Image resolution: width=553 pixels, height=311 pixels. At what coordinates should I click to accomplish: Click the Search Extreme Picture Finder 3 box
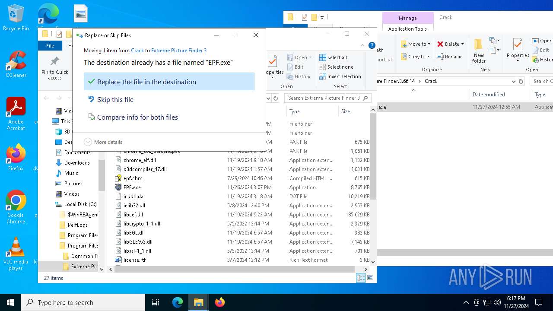327,98
